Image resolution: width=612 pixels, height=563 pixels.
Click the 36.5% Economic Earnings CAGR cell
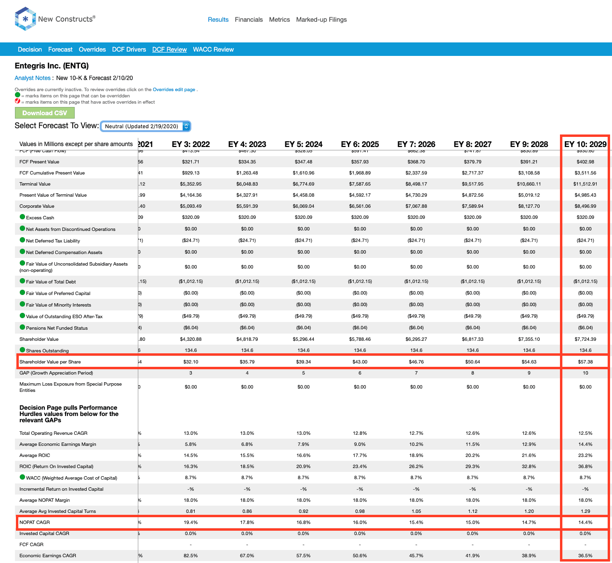pyautogui.click(x=585, y=556)
